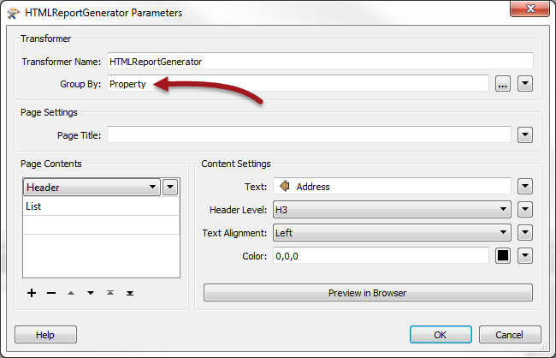This screenshot has width=556, height=358.
Task: Move selected content item down one
Action: pos(91,293)
